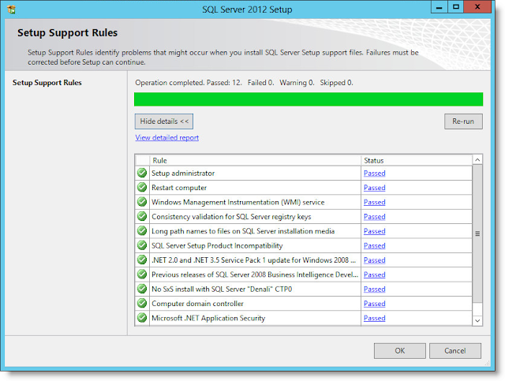Click check icon for .NET 2.0 update rule
The width and height of the screenshot is (505, 381).
click(142, 260)
